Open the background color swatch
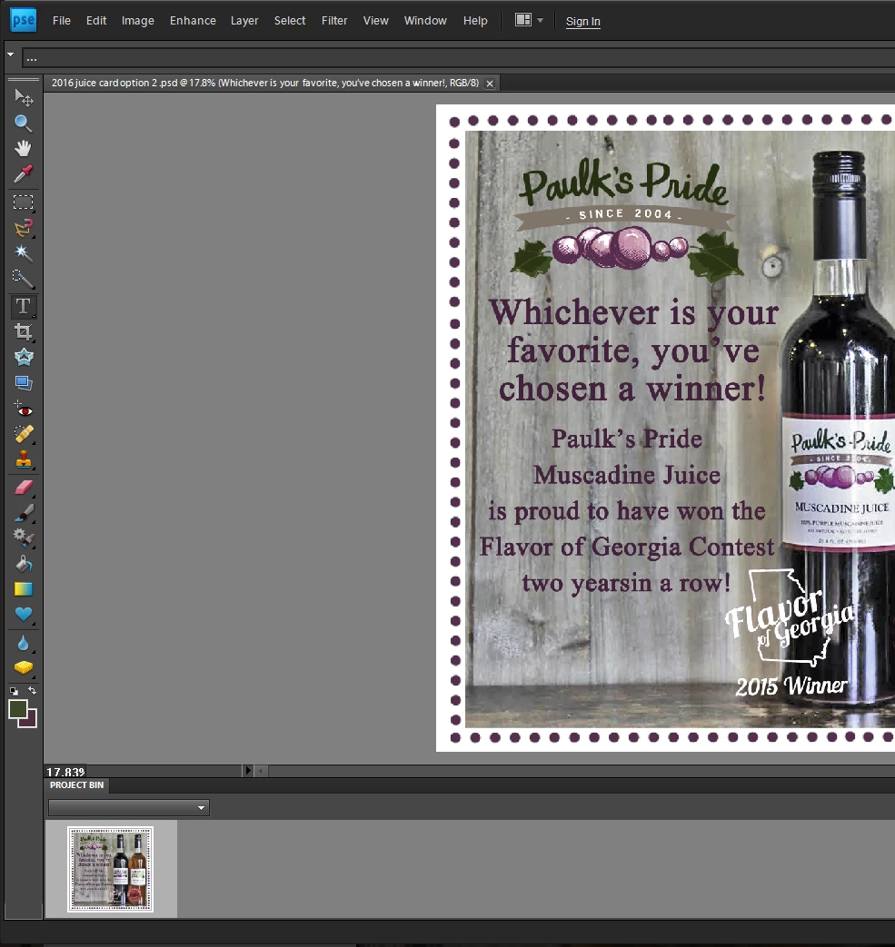The image size is (895, 947). point(32,721)
